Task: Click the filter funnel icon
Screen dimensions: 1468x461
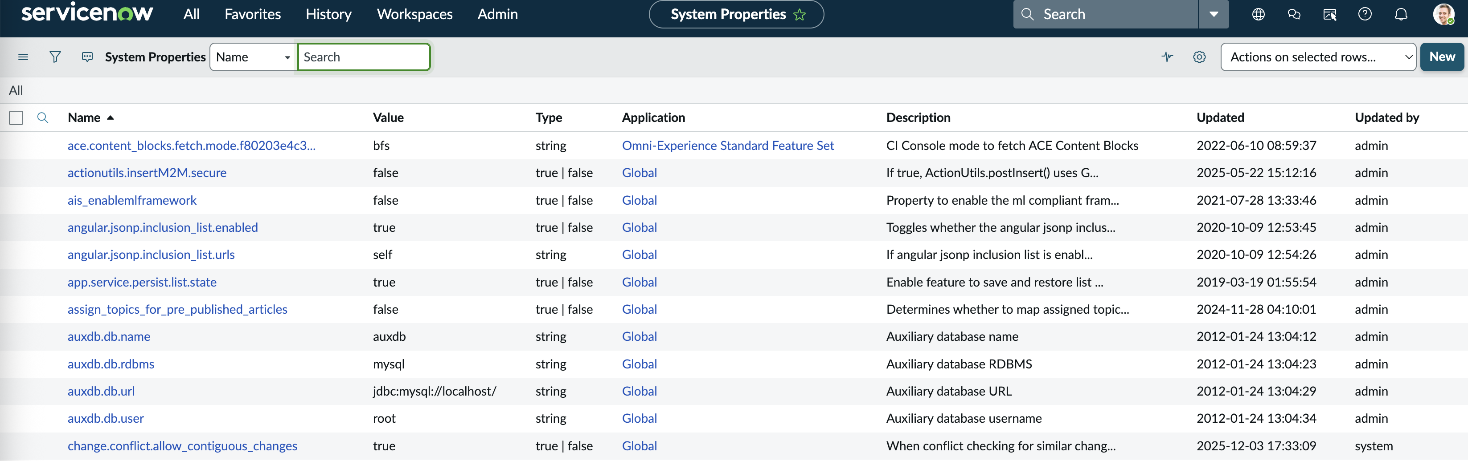Action: click(55, 57)
